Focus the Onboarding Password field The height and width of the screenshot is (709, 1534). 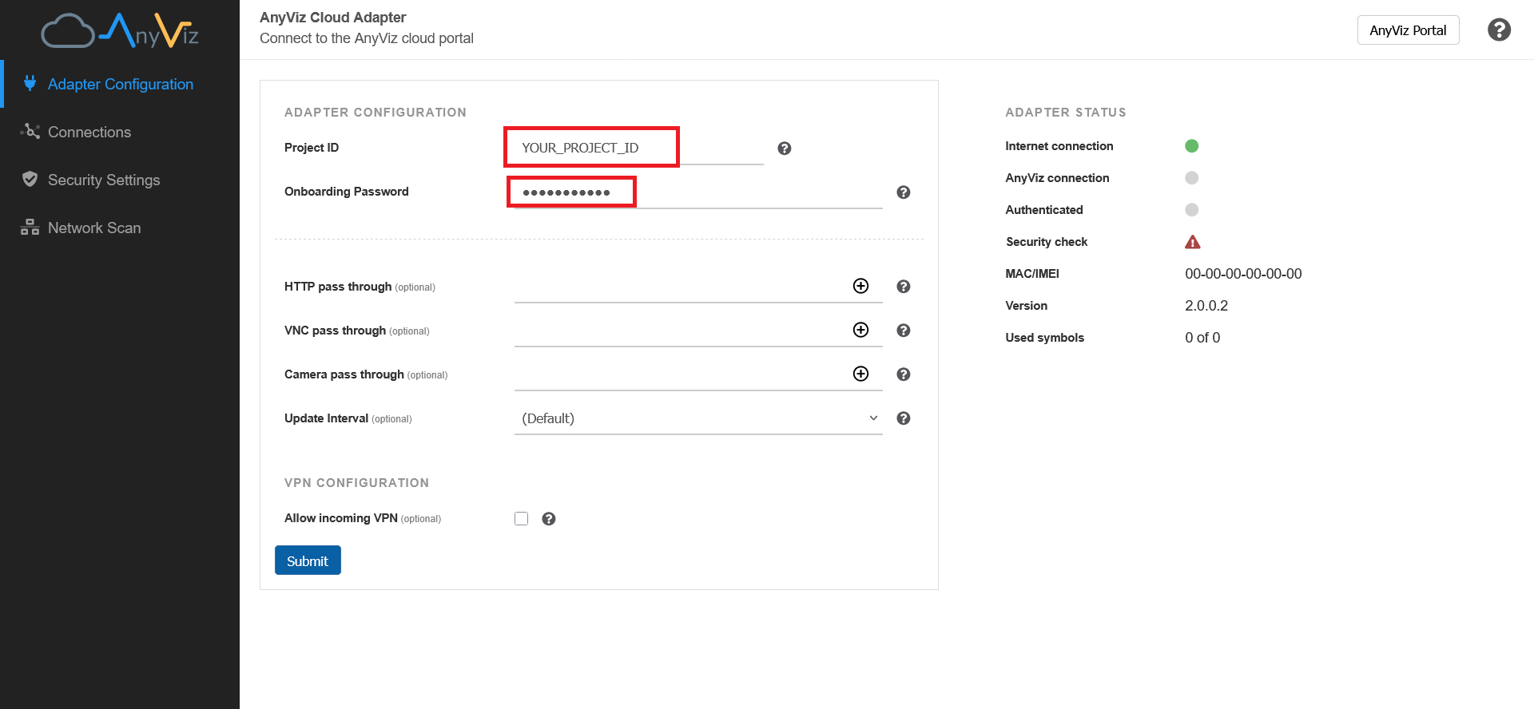click(x=698, y=192)
